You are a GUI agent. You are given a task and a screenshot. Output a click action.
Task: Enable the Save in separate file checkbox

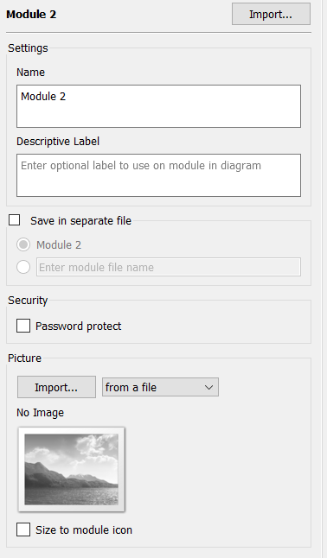[x=14, y=220]
